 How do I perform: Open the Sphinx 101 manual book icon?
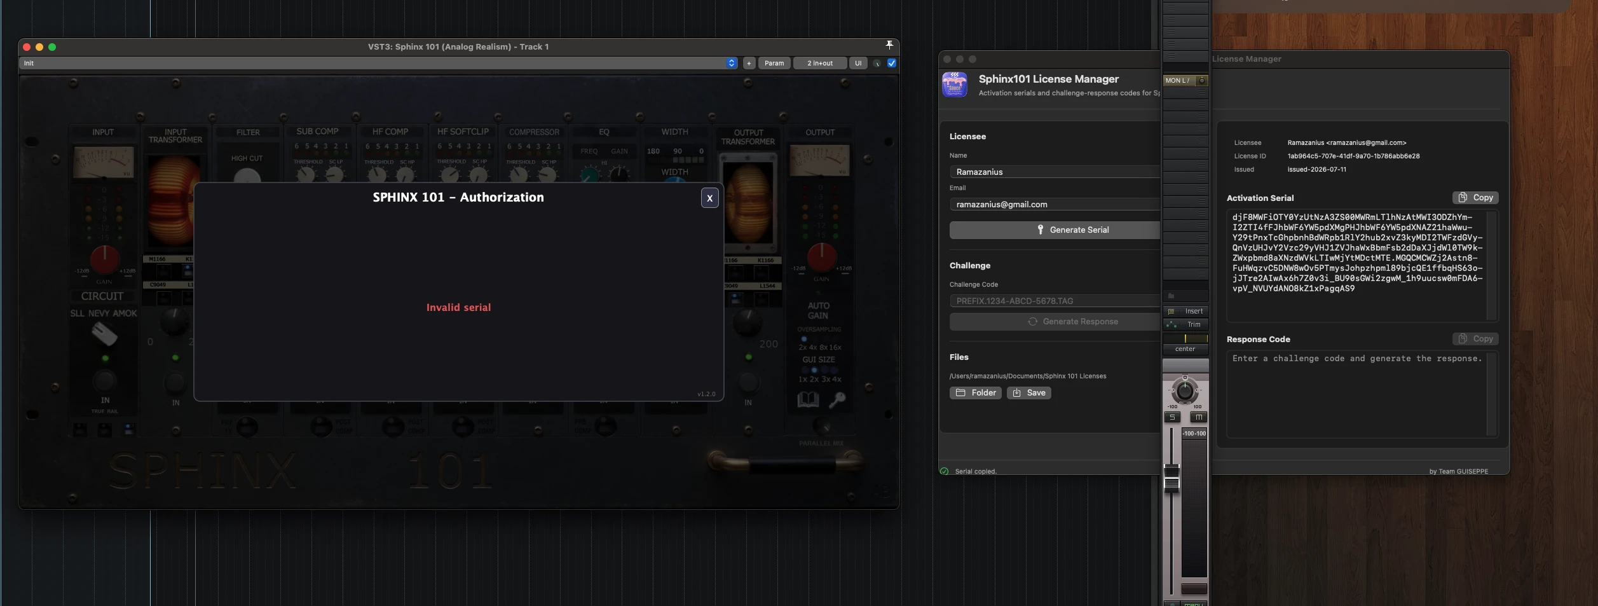808,399
